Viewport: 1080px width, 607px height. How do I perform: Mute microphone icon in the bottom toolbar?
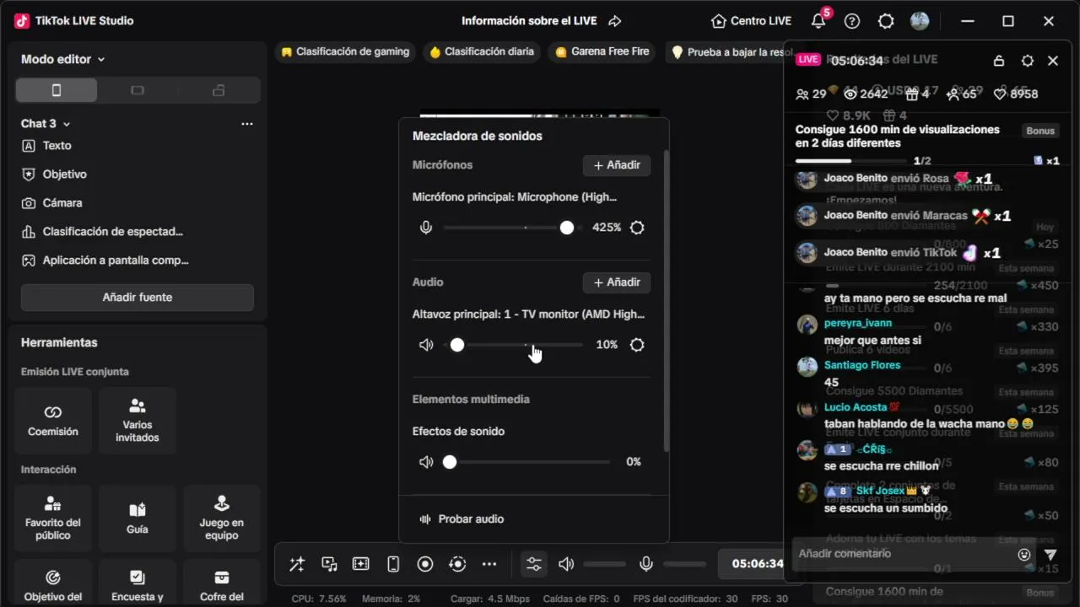pos(646,564)
